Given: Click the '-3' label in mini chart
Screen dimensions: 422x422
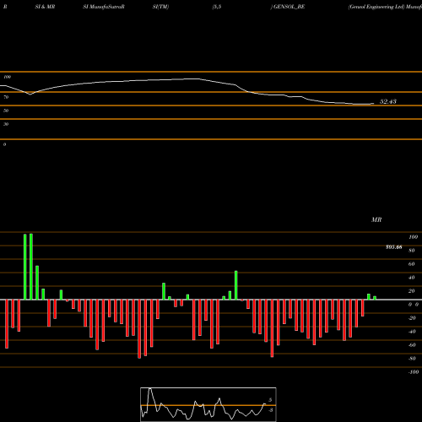Looking at the screenshot, I should (270, 410).
